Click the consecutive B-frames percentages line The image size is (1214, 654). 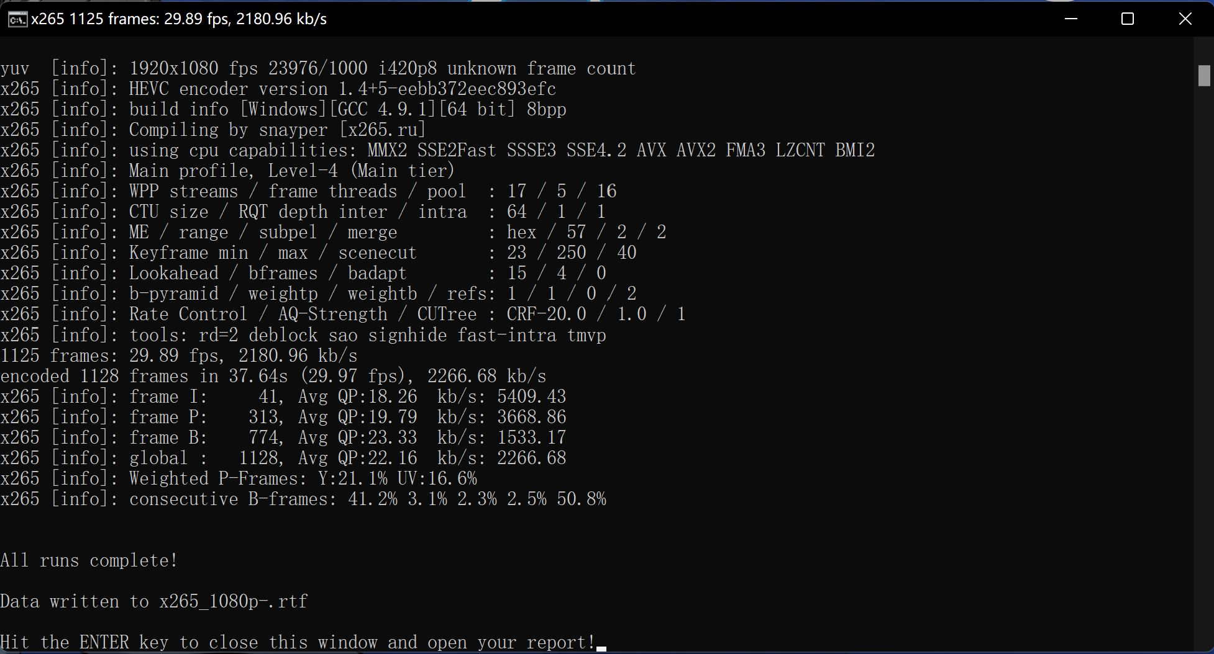(303, 499)
